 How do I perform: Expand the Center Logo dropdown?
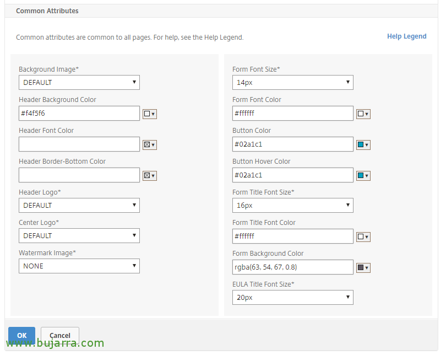click(79, 236)
